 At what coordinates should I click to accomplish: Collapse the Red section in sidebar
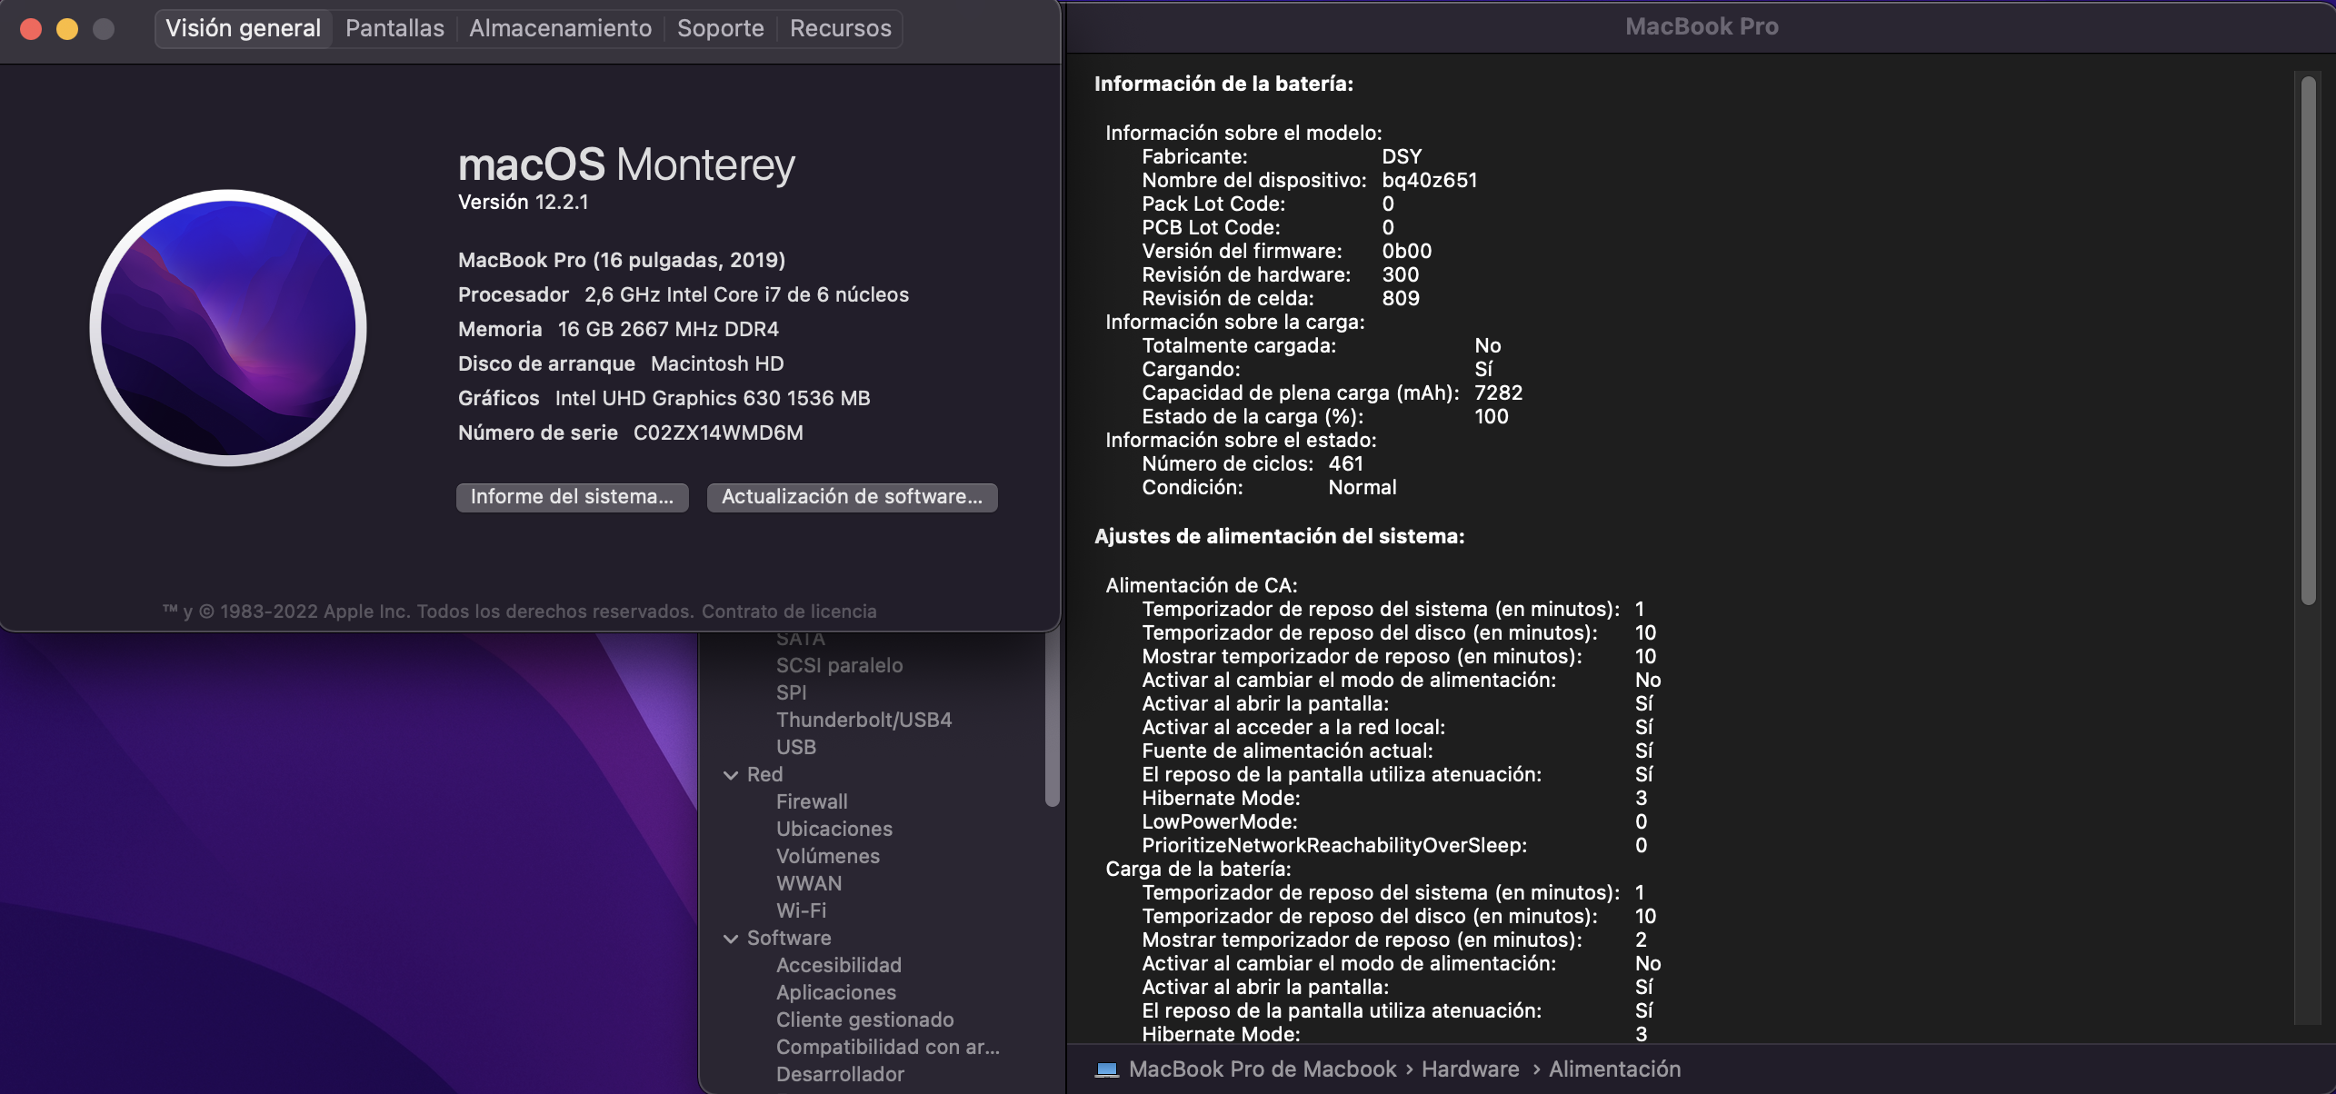(730, 775)
